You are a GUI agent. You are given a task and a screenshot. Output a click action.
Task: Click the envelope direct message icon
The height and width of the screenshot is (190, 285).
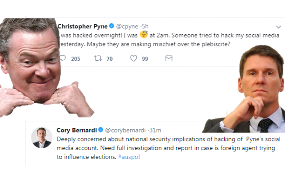click(x=169, y=58)
